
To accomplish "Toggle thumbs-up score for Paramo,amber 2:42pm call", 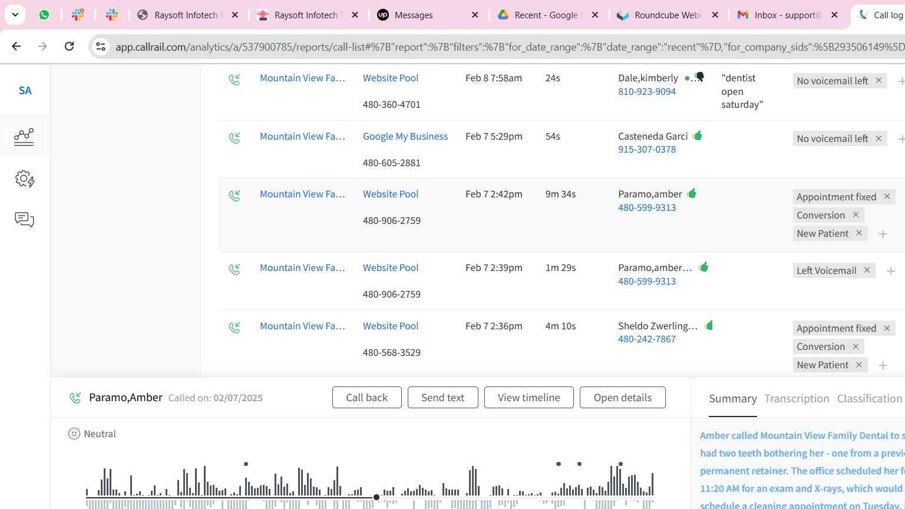I will [692, 193].
